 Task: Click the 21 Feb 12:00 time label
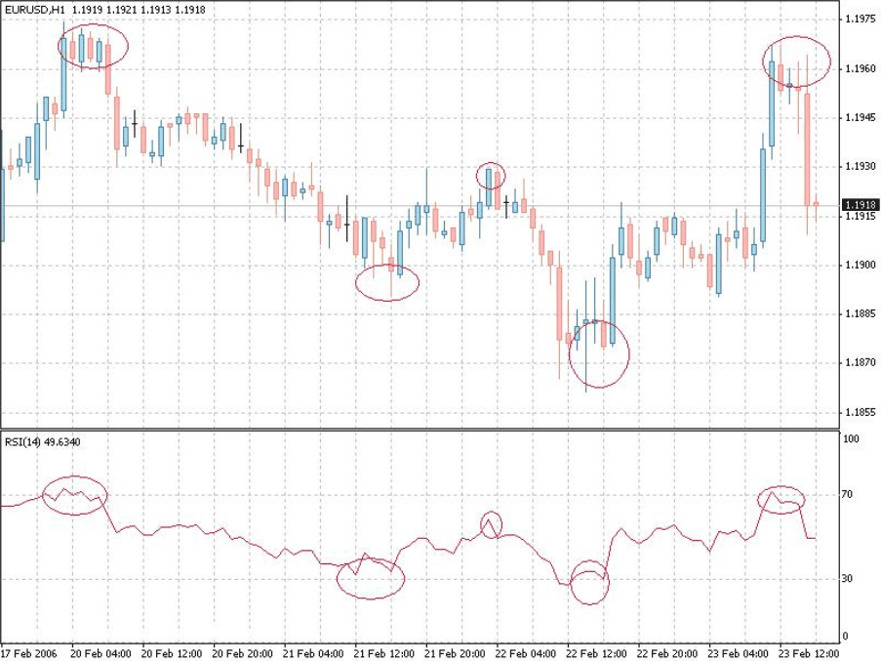point(383,654)
